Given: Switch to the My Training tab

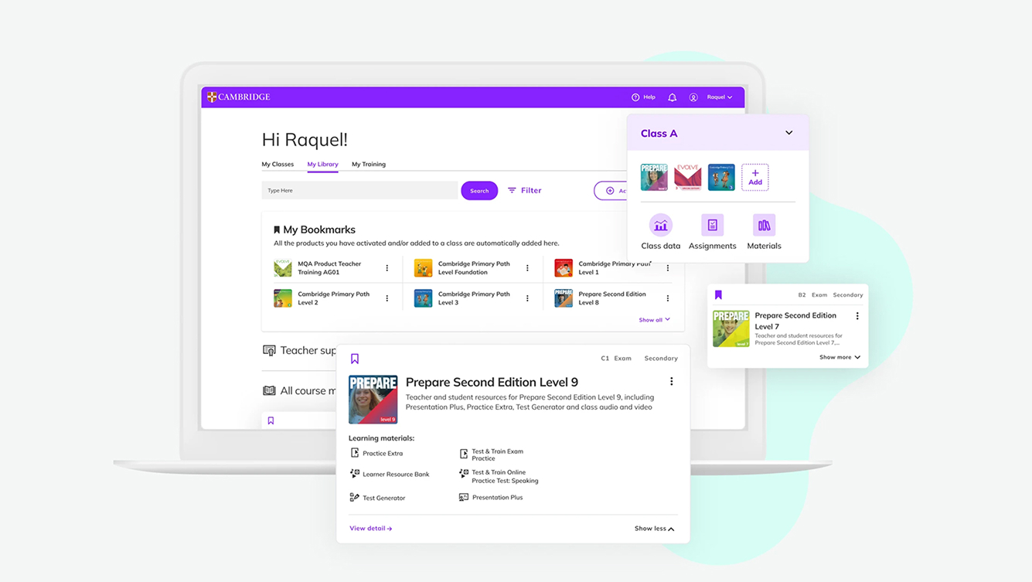Looking at the screenshot, I should (x=368, y=164).
